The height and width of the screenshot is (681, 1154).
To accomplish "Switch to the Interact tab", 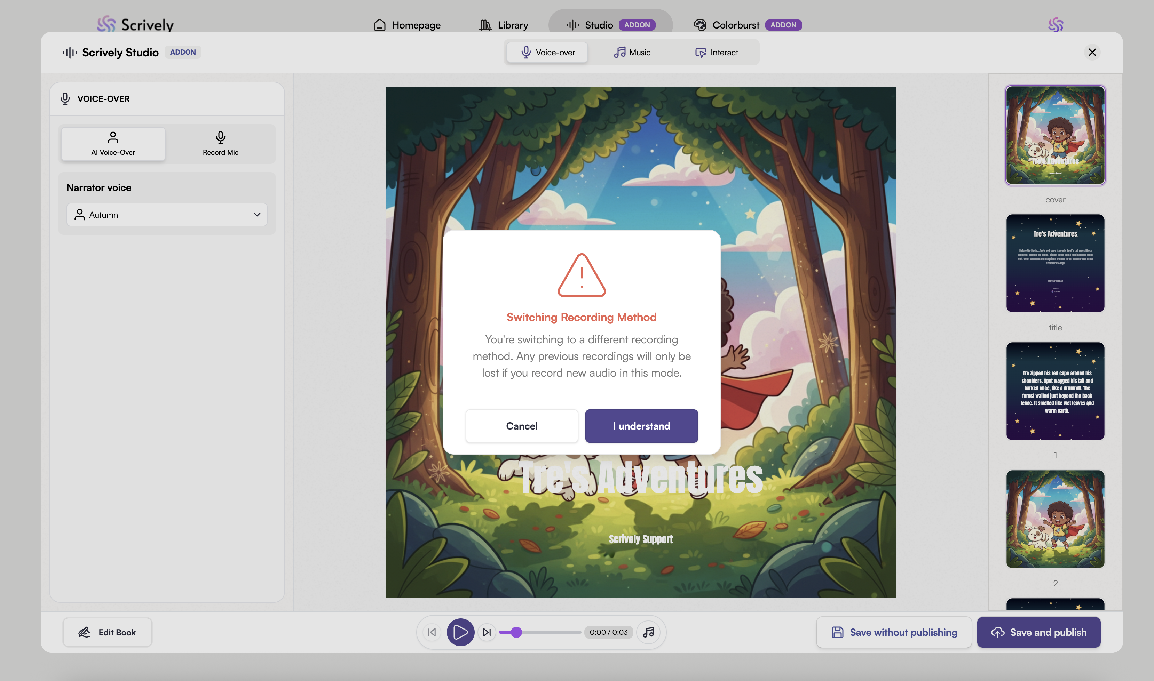I will pyautogui.click(x=716, y=52).
